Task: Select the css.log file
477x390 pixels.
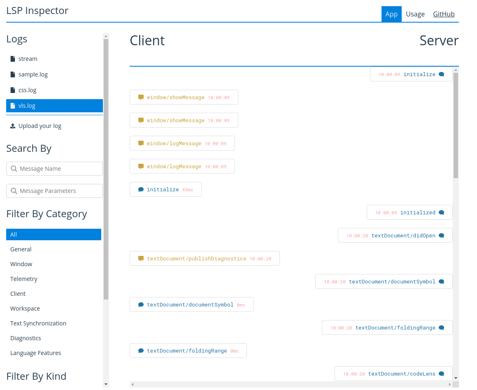Action: point(54,90)
